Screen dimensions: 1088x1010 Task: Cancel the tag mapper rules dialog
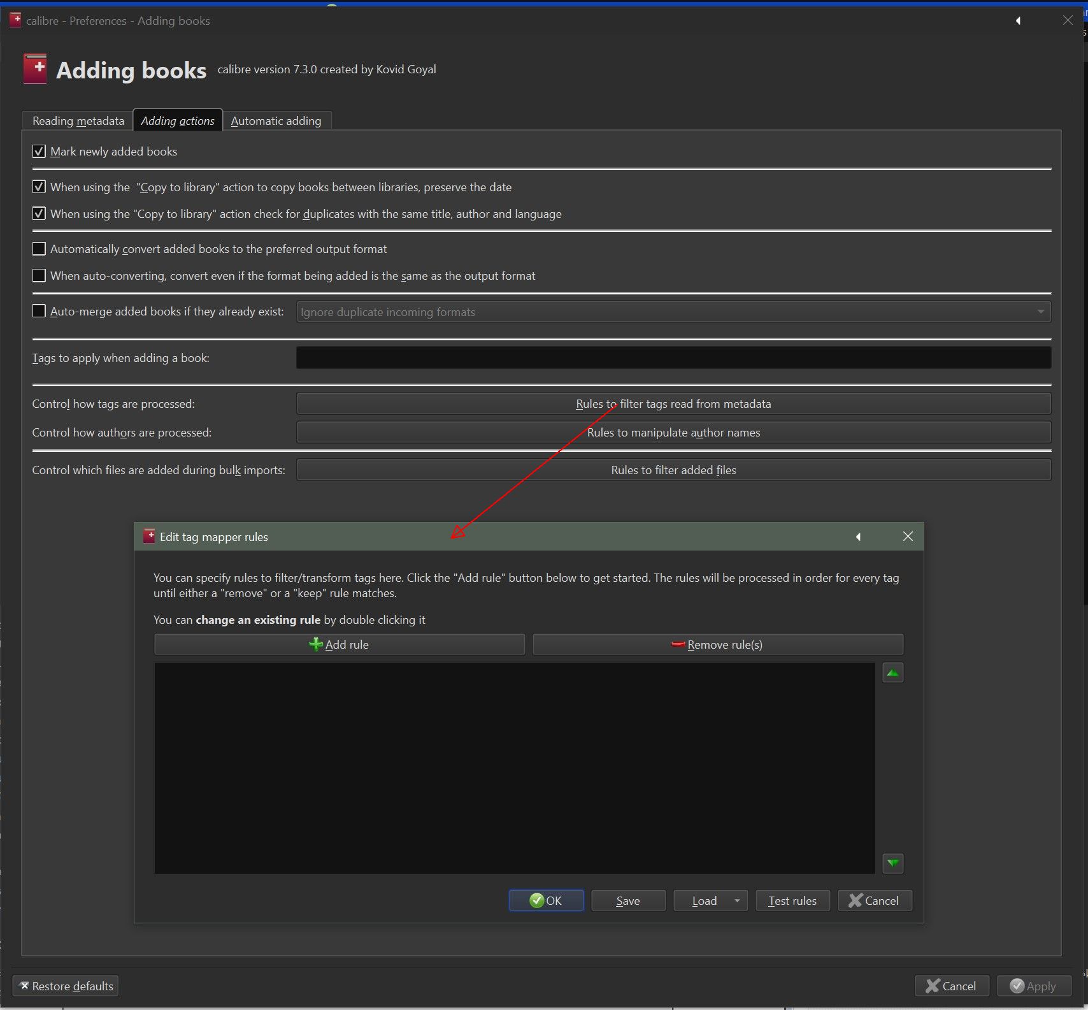[874, 900]
